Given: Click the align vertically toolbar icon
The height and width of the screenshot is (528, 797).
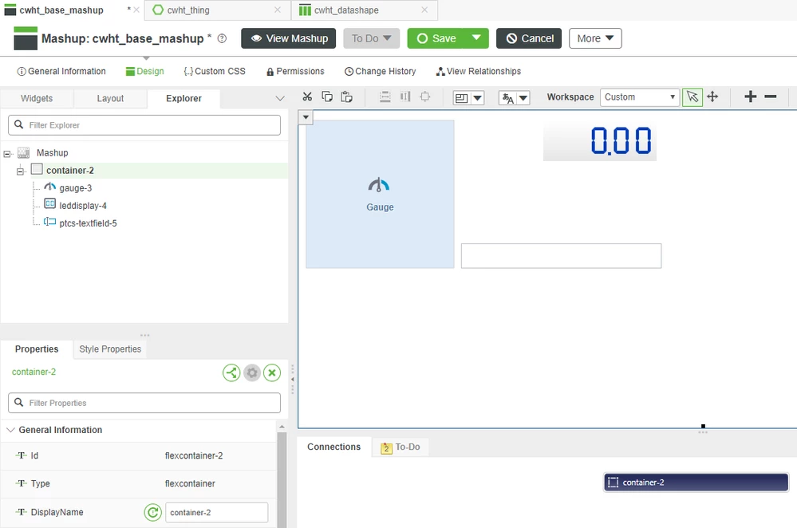Looking at the screenshot, I should [x=385, y=97].
